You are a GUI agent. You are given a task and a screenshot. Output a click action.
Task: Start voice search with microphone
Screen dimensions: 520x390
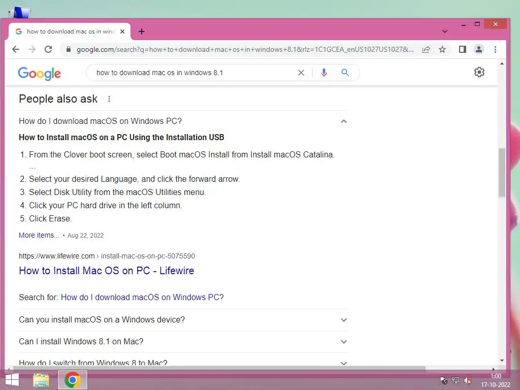[x=324, y=73]
